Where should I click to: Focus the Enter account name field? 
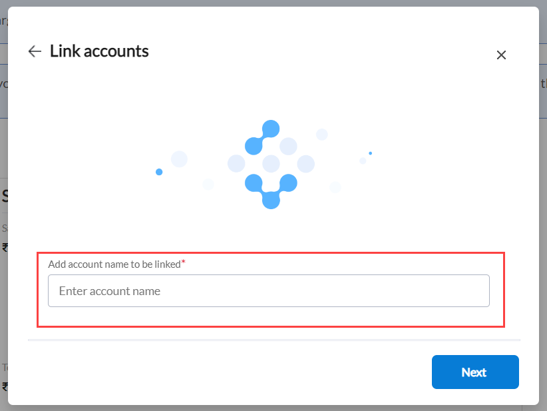coord(269,291)
